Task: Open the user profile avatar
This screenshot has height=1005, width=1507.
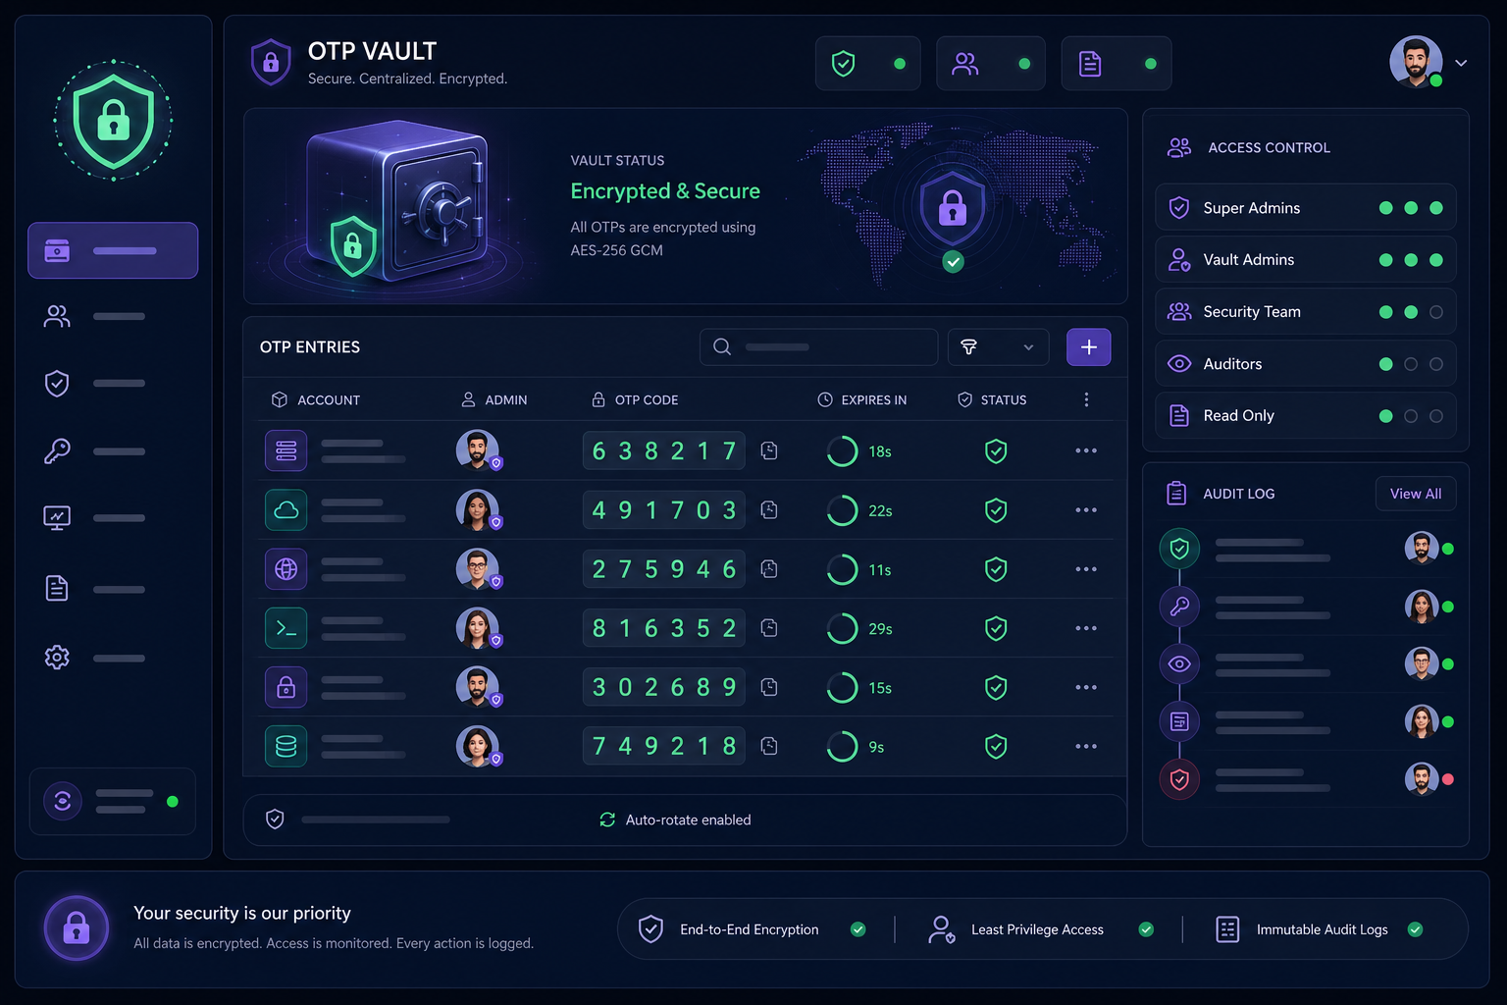Action: pyautogui.click(x=1416, y=63)
